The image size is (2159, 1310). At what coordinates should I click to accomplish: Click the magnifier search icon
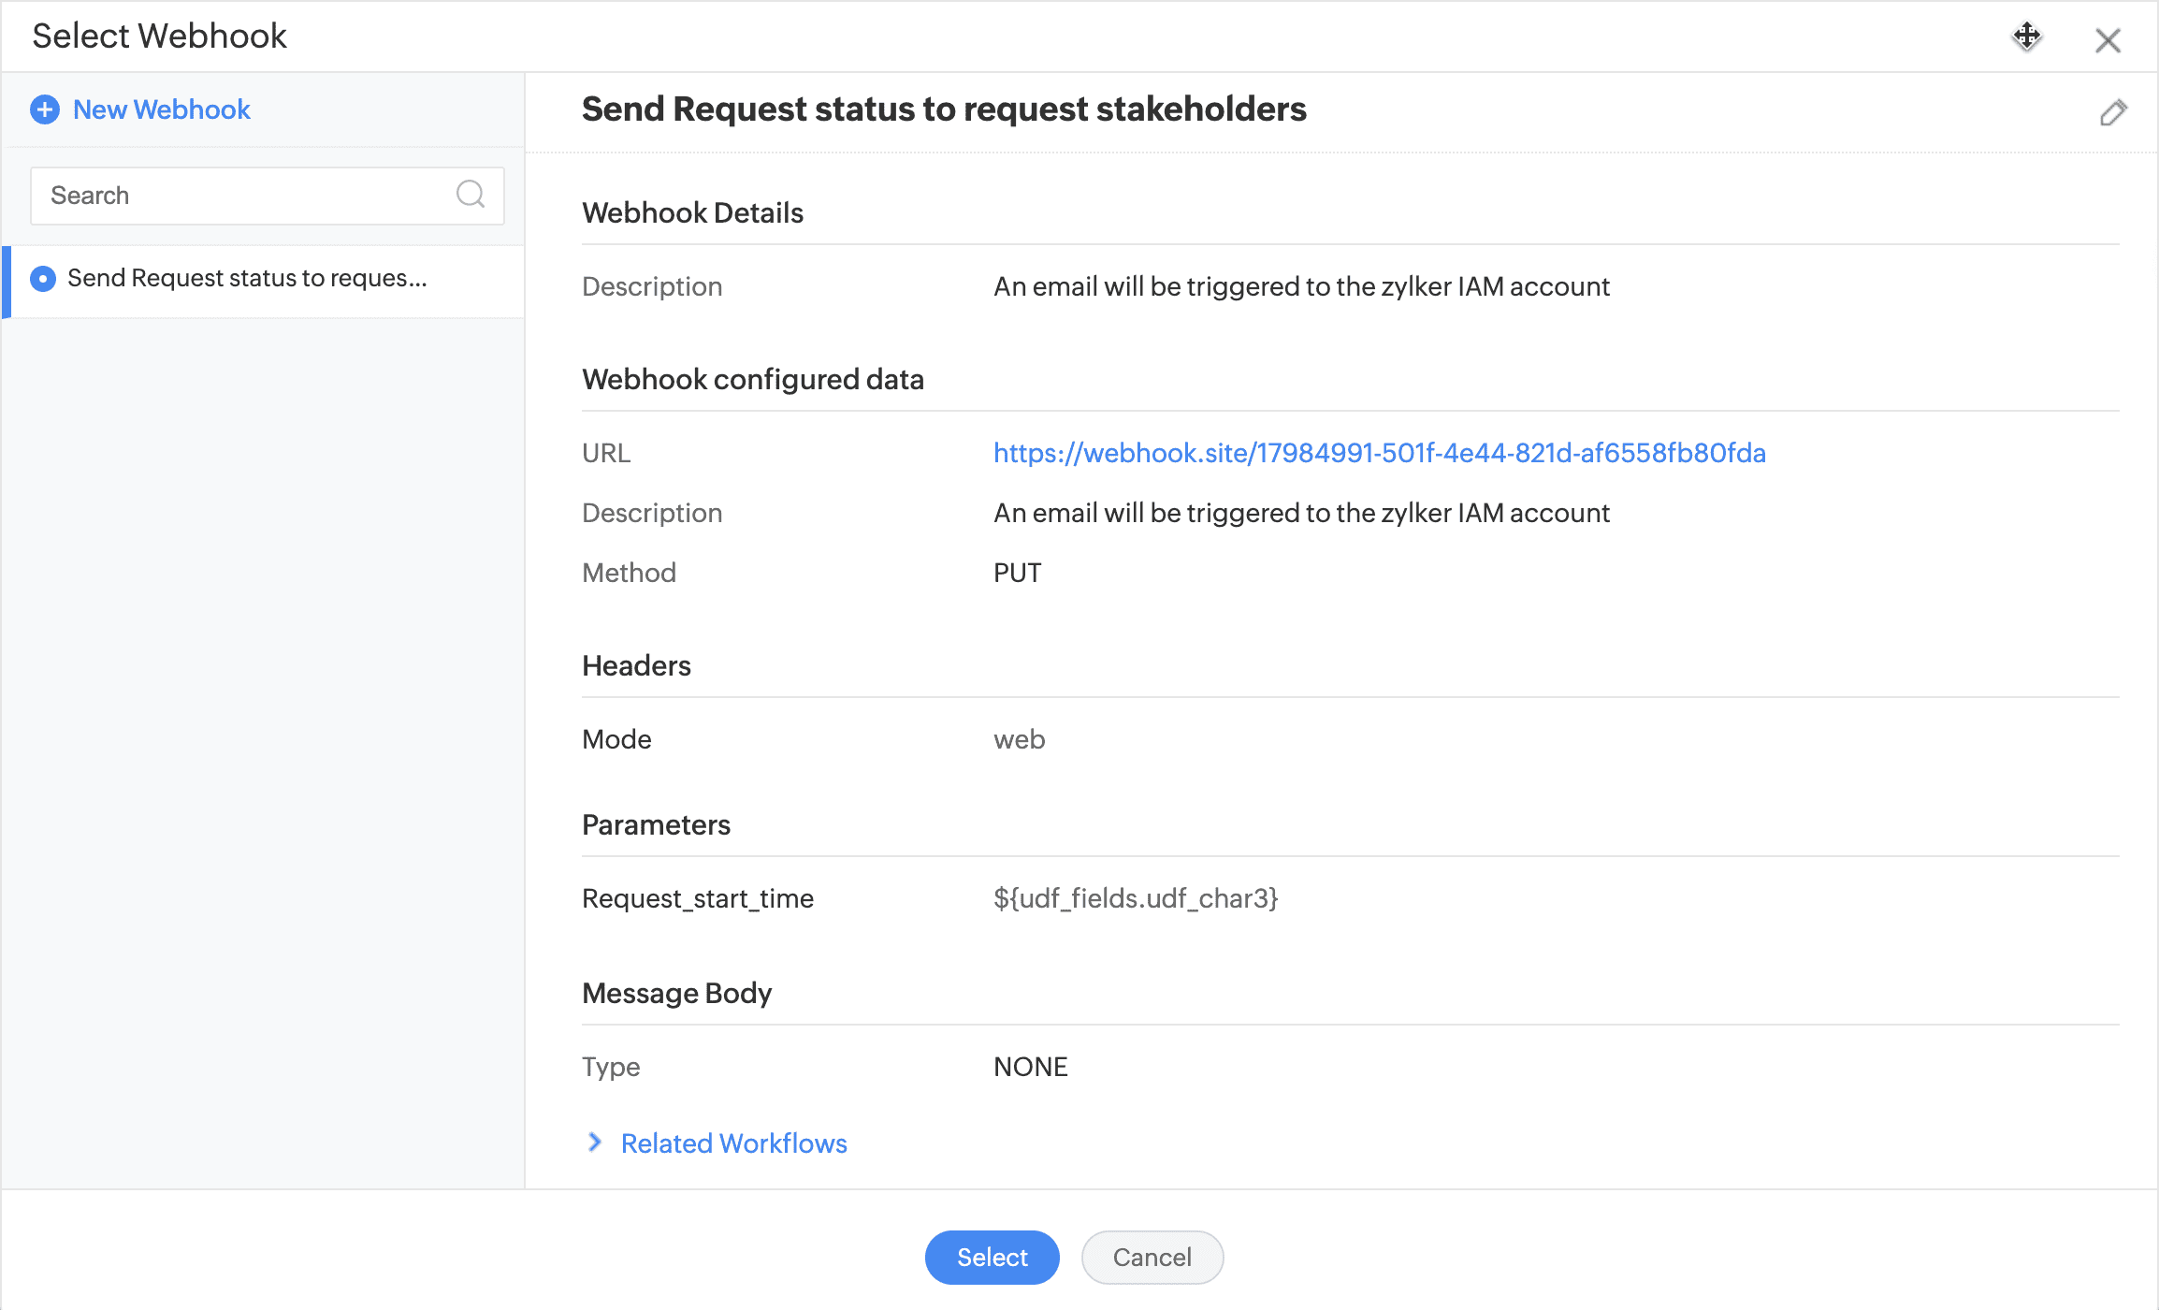coord(470,195)
